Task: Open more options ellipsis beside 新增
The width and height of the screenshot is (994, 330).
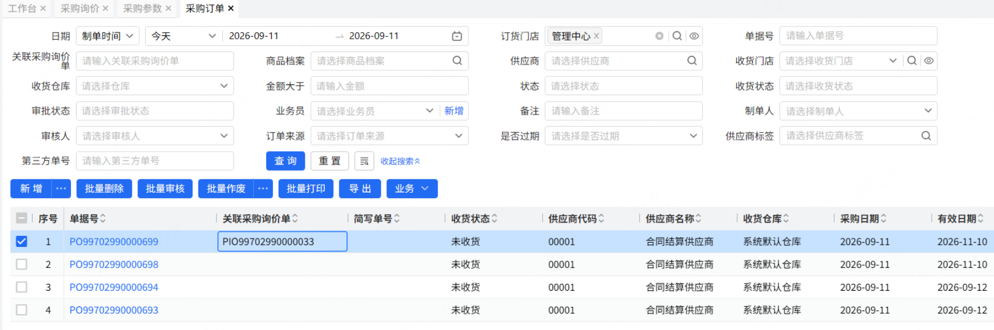Action: (61, 189)
